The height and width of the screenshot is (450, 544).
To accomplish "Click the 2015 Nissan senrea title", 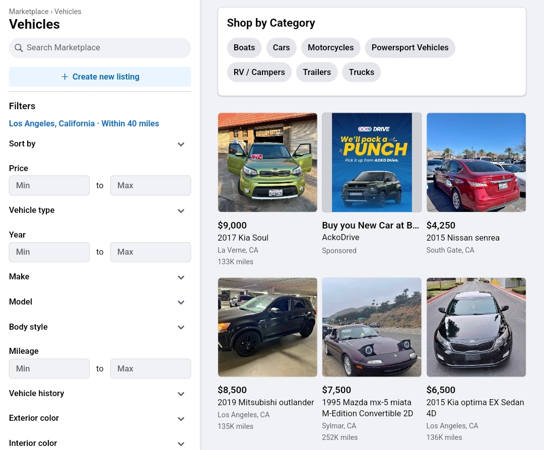I will coord(463,238).
